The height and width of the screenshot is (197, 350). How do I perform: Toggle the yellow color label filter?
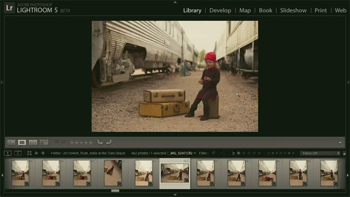tap(273, 153)
